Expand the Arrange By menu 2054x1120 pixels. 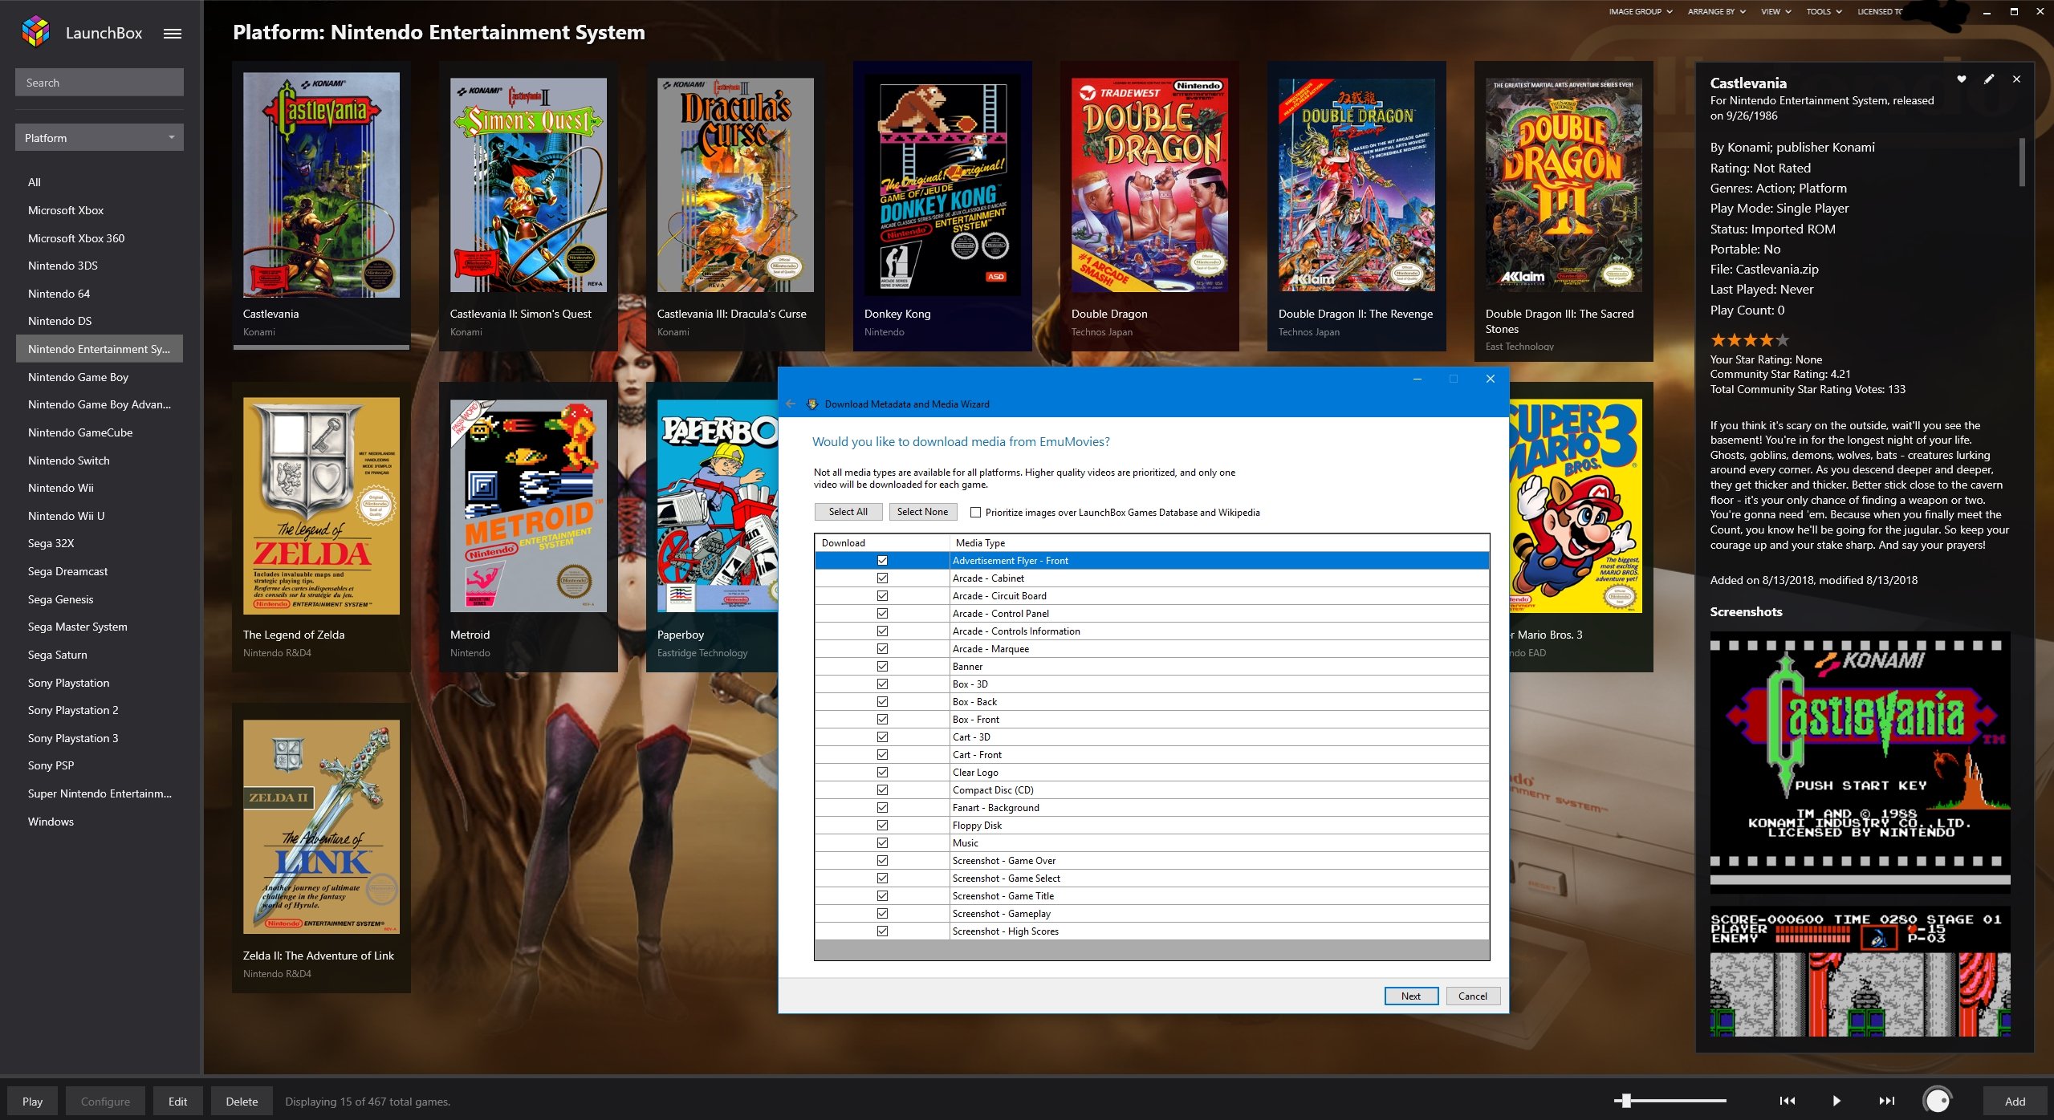click(1716, 11)
